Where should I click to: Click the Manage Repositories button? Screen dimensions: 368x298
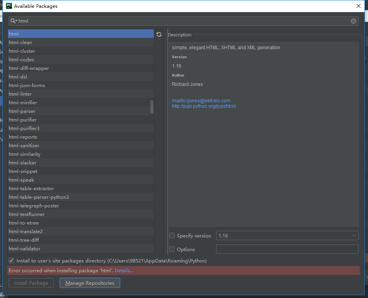pyautogui.click(x=90, y=283)
